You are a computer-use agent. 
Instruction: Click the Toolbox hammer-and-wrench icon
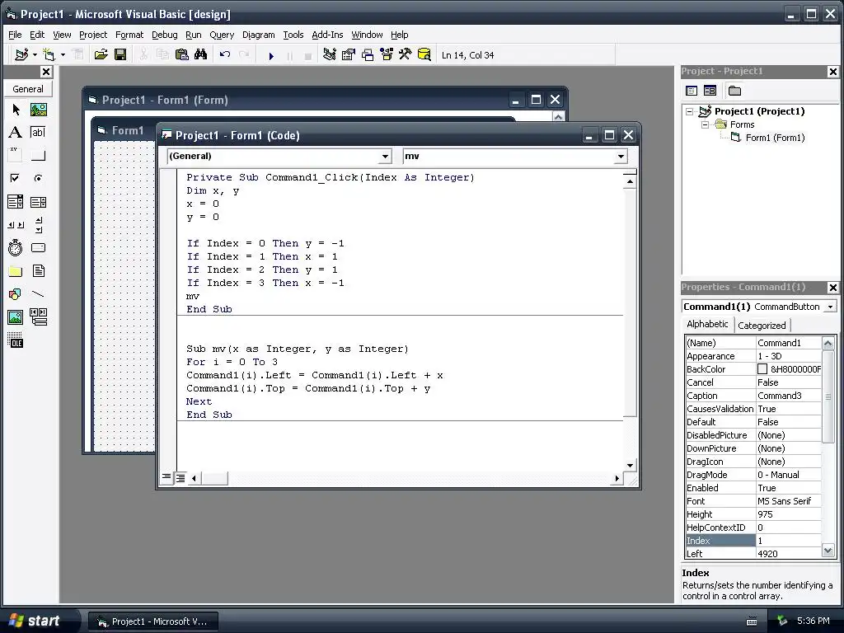[405, 55]
